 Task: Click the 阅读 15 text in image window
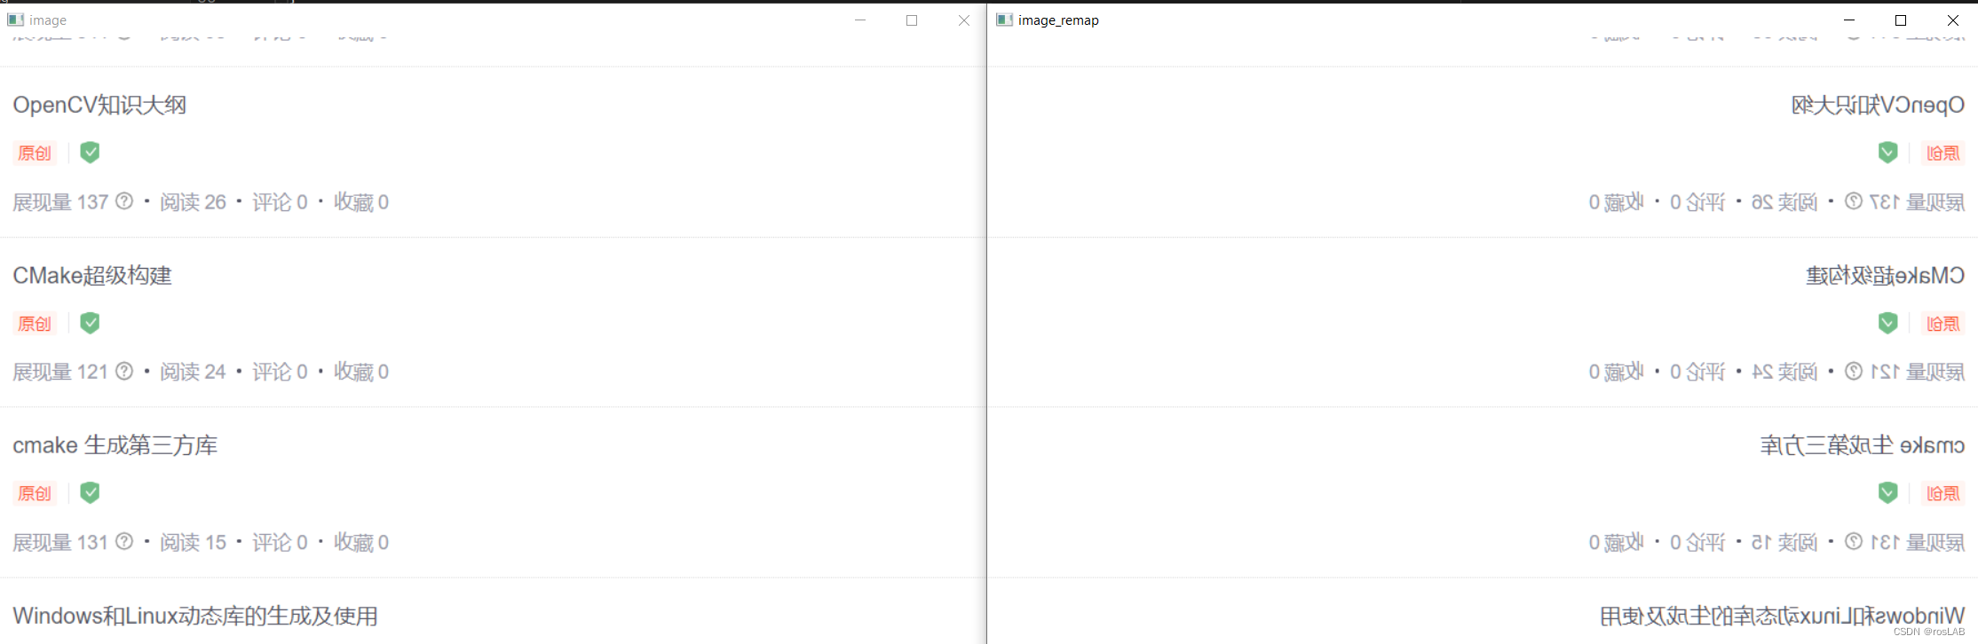193,542
